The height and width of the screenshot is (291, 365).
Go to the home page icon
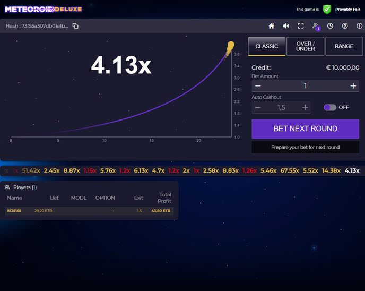[272, 26]
